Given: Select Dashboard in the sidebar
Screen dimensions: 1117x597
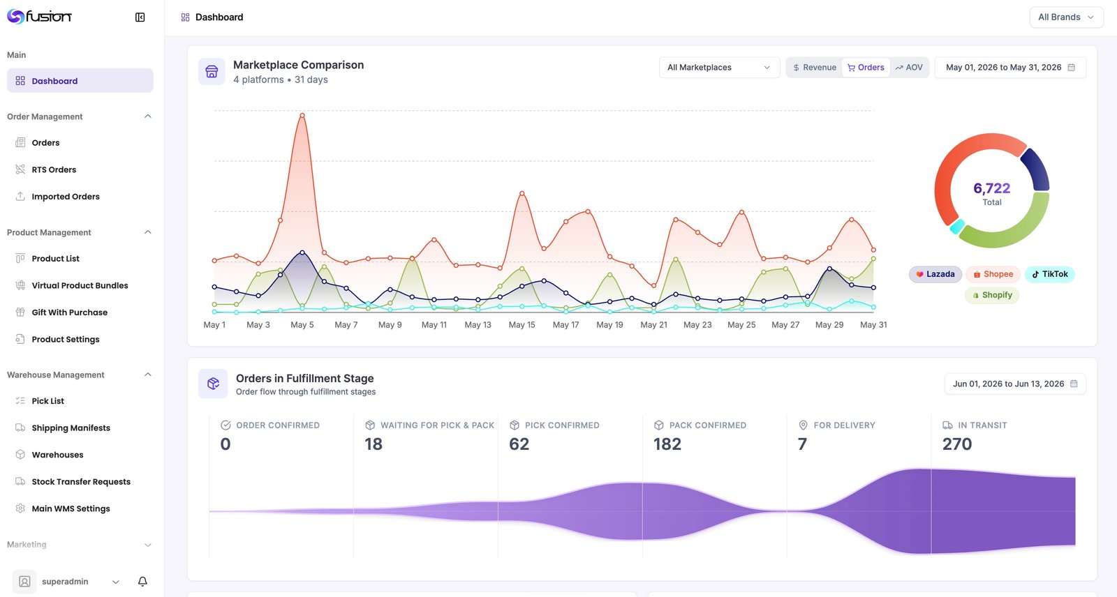Looking at the screenshot, I should (80, 81).
